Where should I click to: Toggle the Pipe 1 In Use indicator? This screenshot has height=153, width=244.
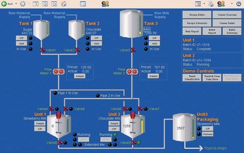55,93
